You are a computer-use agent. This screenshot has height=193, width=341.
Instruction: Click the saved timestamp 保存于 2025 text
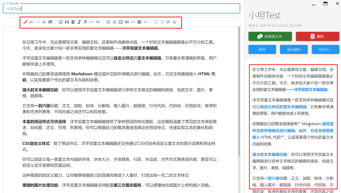click(275, 26)
